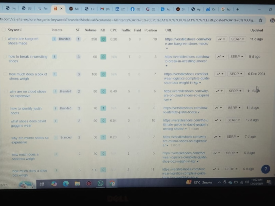Image resolution: width=275 pixels, height=206 pixels.
Task: Open the volume control in system tray
Action: click(247, 182)
